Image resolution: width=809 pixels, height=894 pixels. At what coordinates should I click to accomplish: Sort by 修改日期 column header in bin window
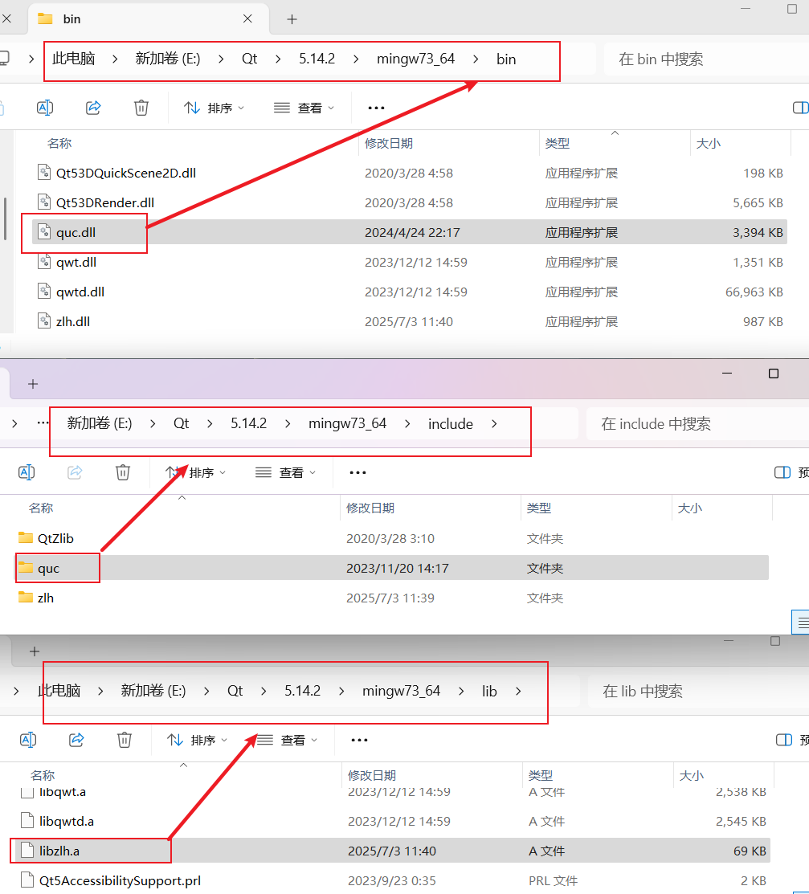point(389,144)
